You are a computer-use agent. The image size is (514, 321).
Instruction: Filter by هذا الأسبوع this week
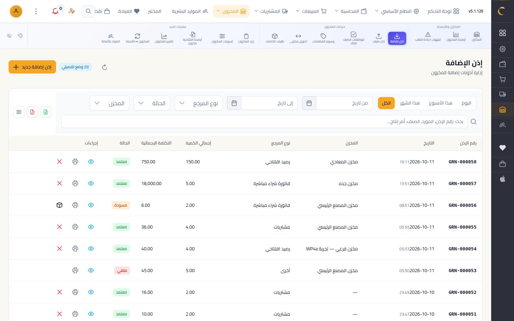point(440,103)
